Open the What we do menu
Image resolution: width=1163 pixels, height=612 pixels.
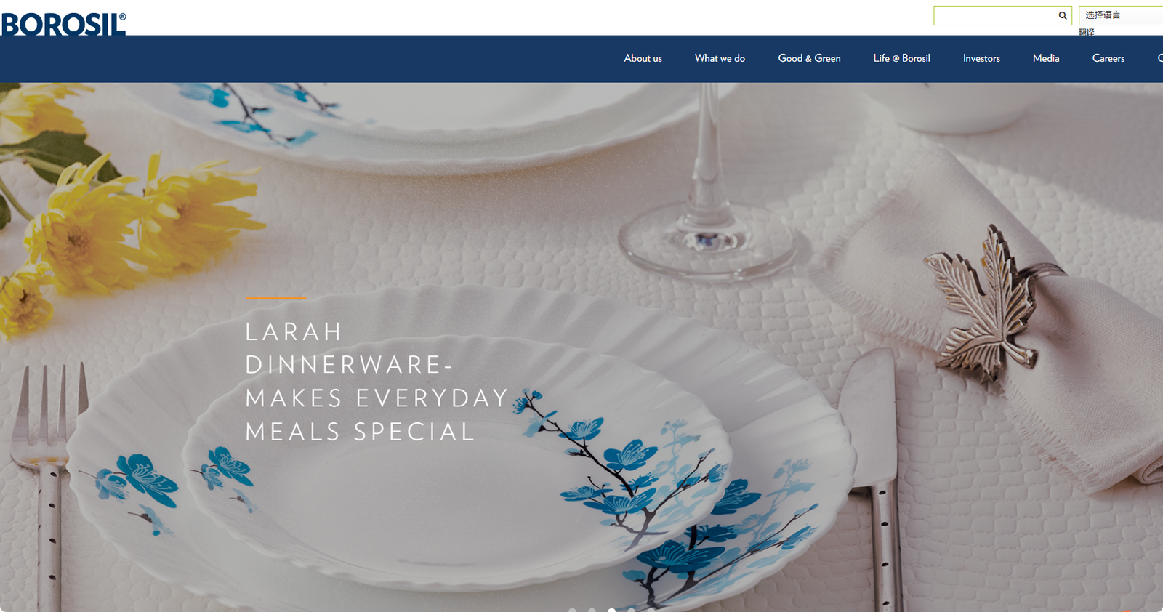720,58
